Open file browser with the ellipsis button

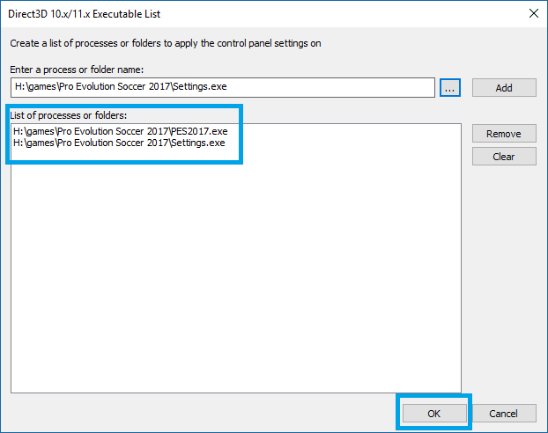click(x=450, y=87)
